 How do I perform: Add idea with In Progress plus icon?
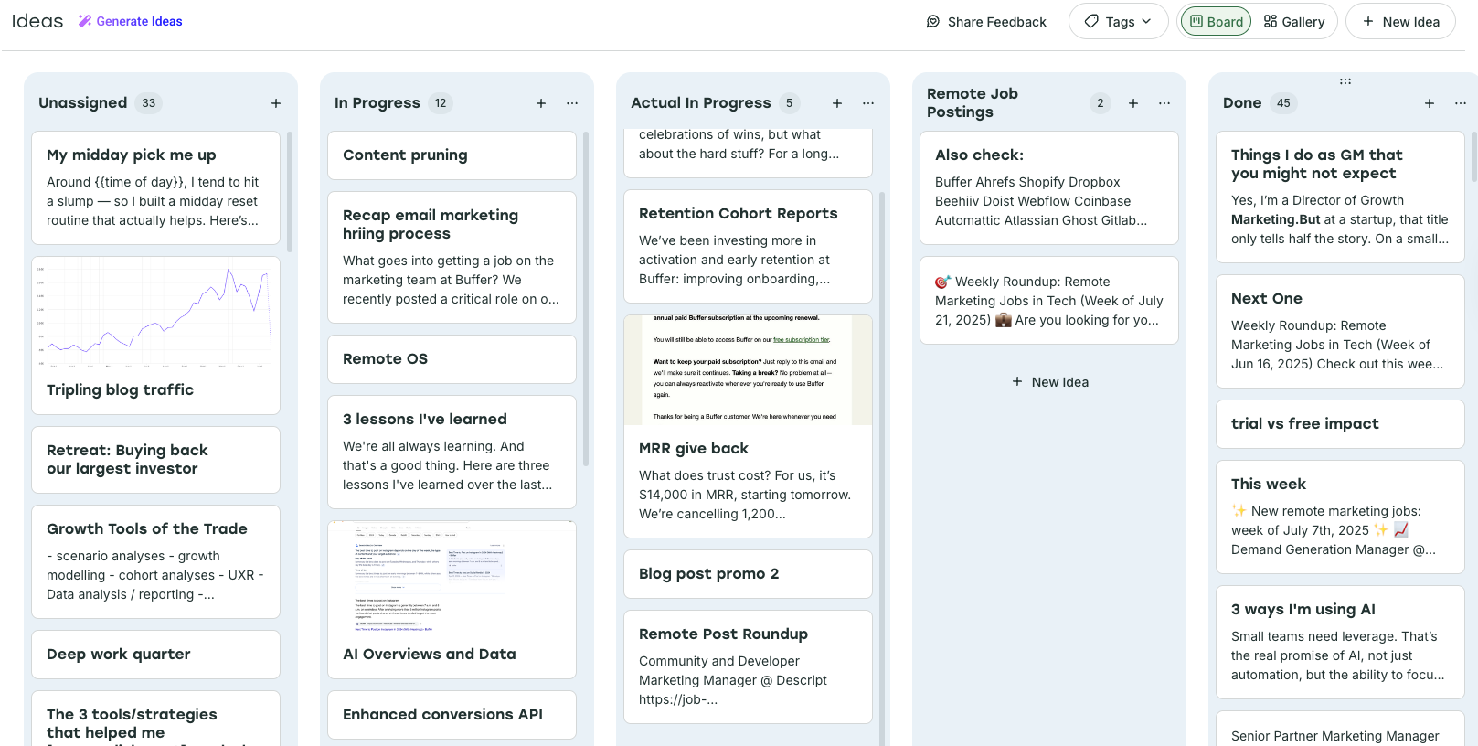[541, 103]
